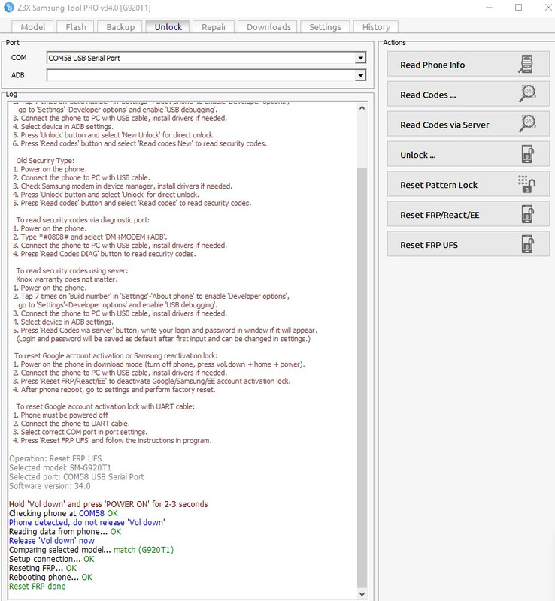
Task: Minimize the Z3X Samsung Tool window
Action: click(489, 8)
